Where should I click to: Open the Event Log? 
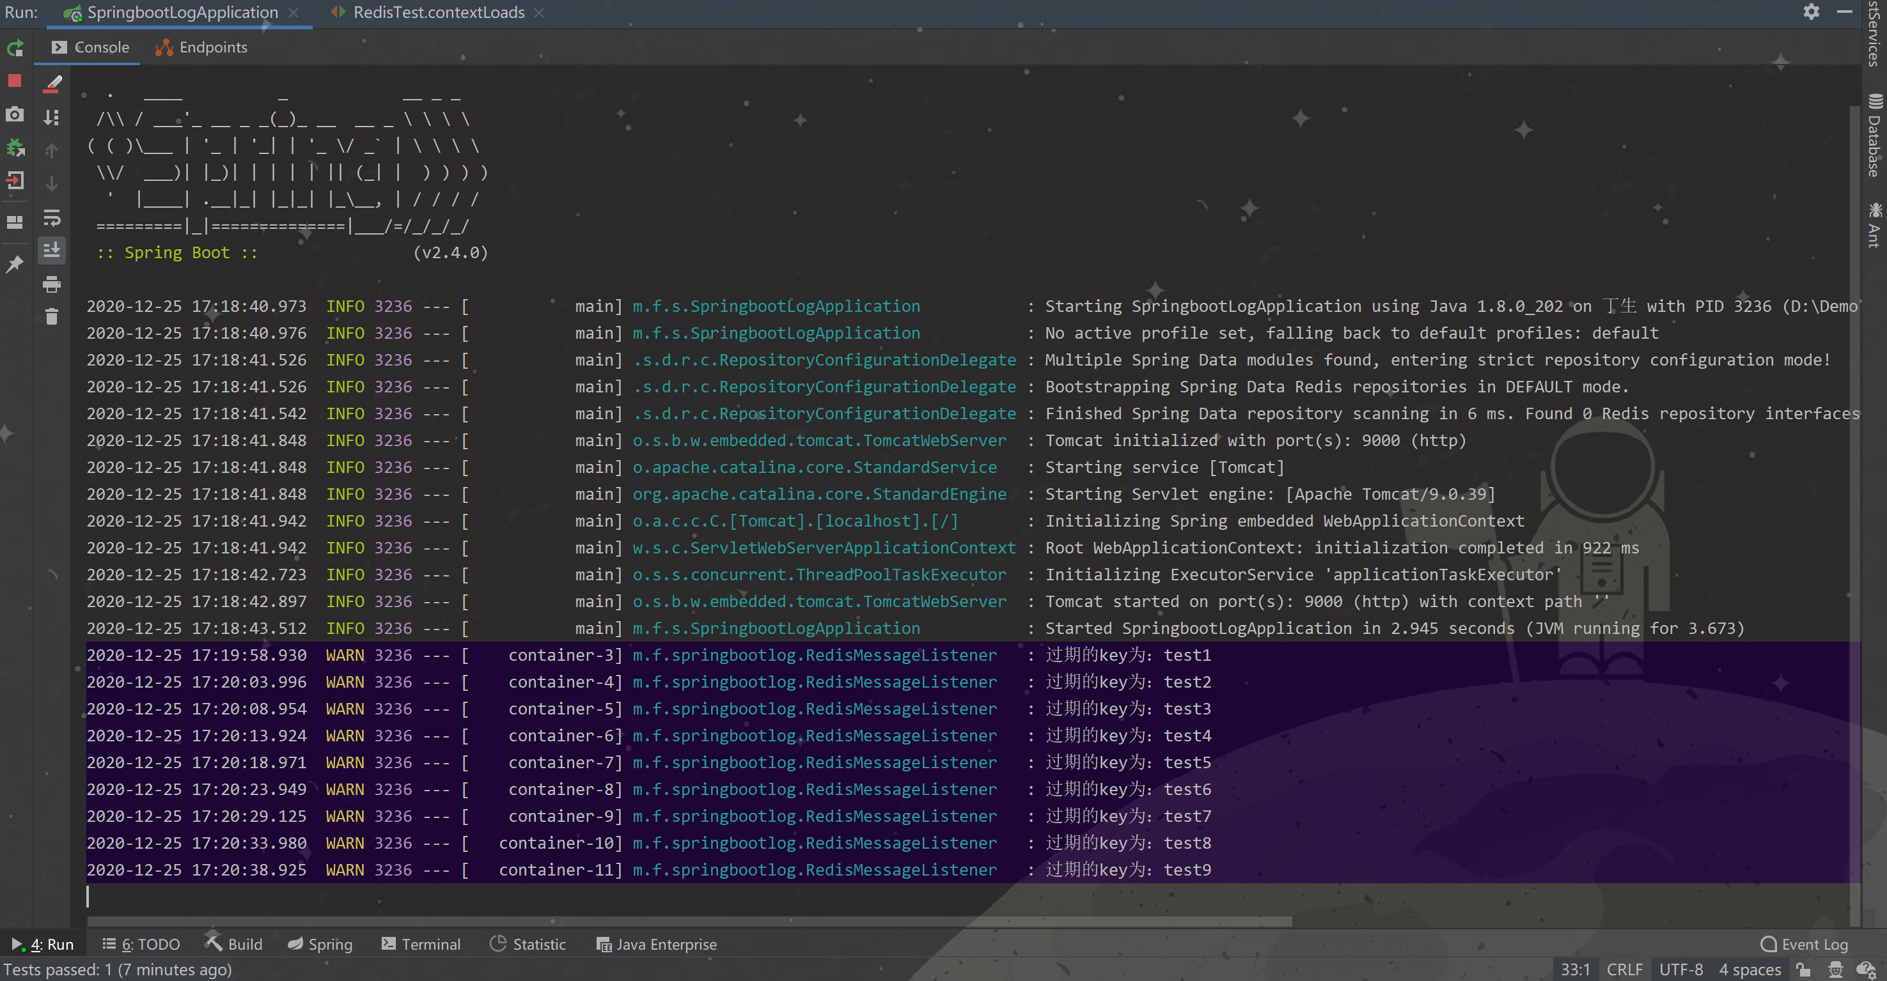1805,944
